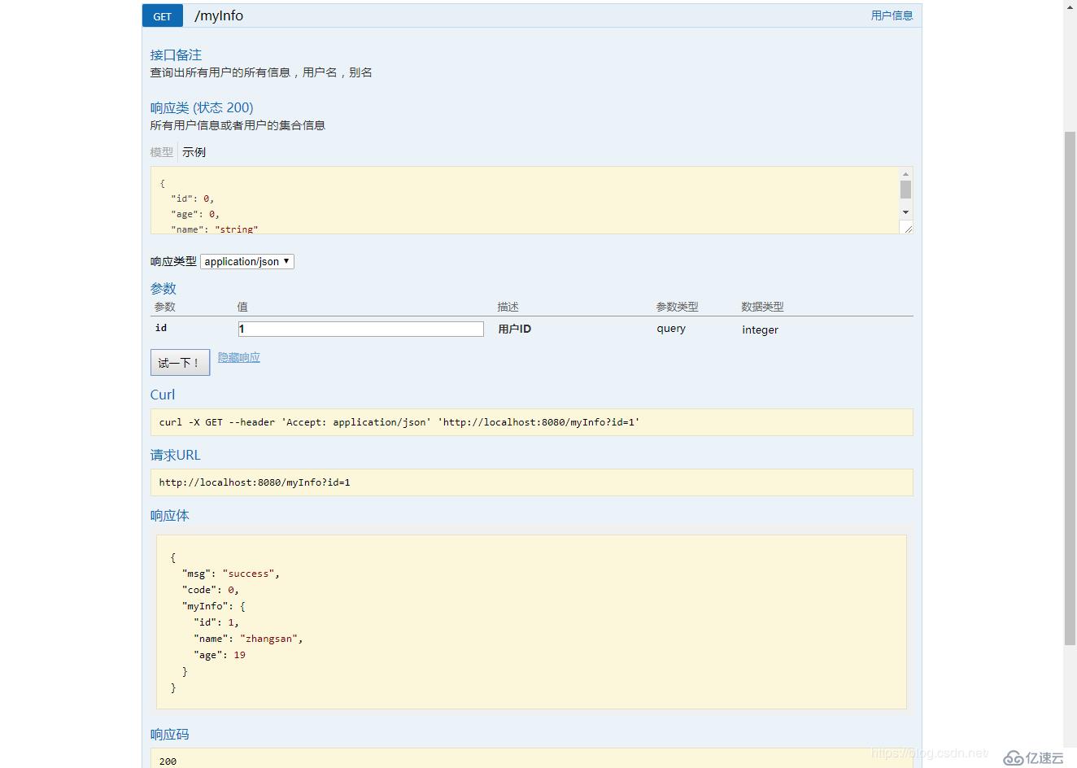The height and width of the screenshot is (768, 1077).
Task: Click the "code": 0 line
Action: tap(211, 590)
